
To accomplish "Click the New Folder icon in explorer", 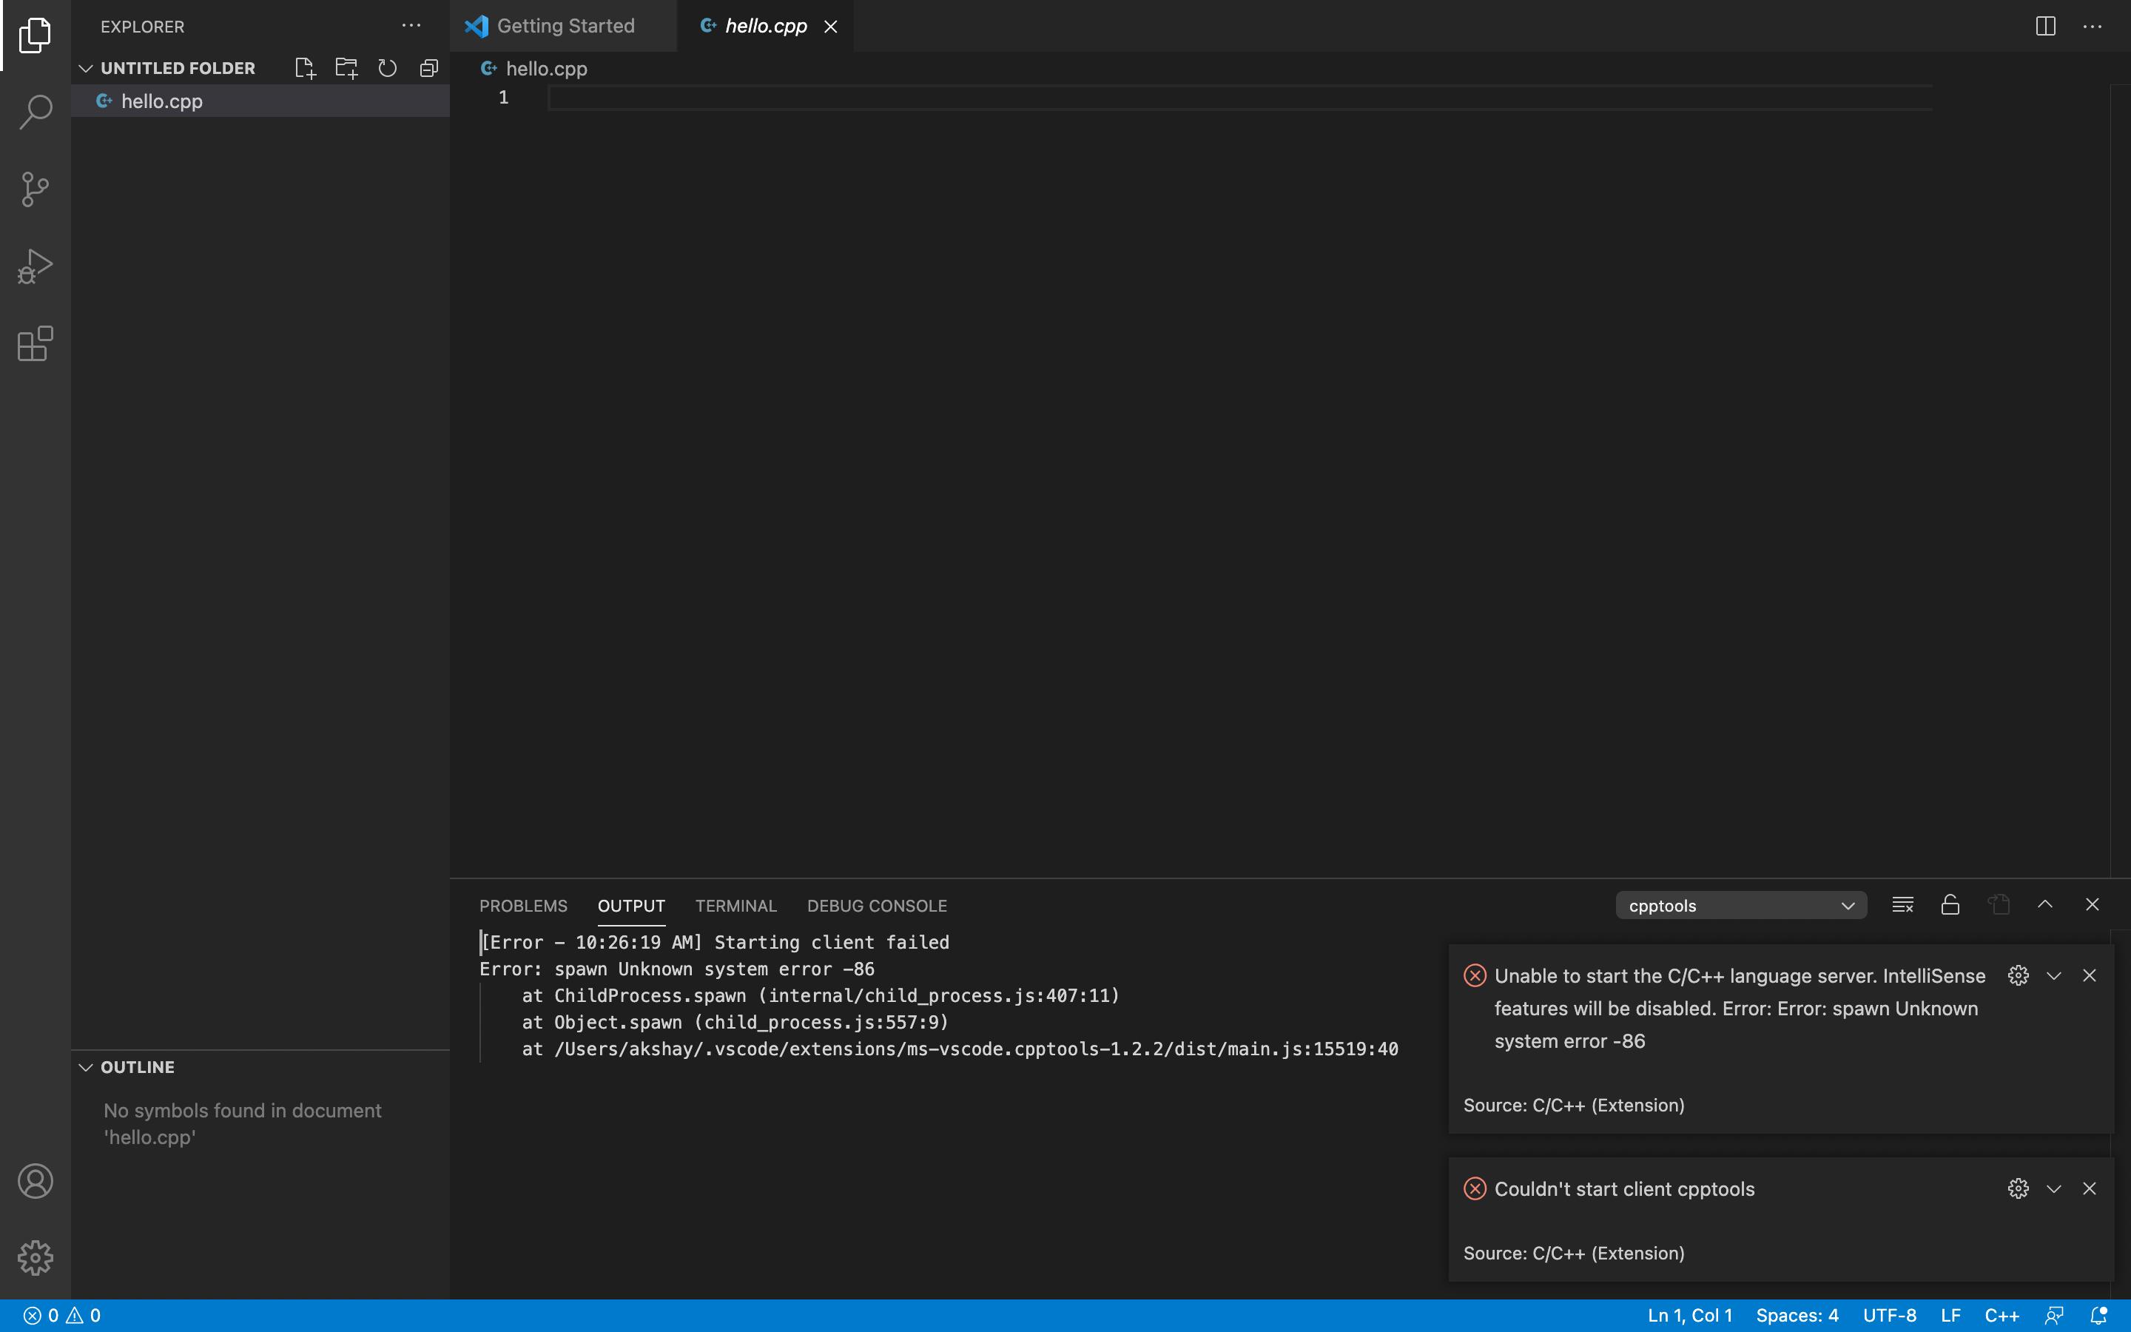I will (x=346, y=68).
